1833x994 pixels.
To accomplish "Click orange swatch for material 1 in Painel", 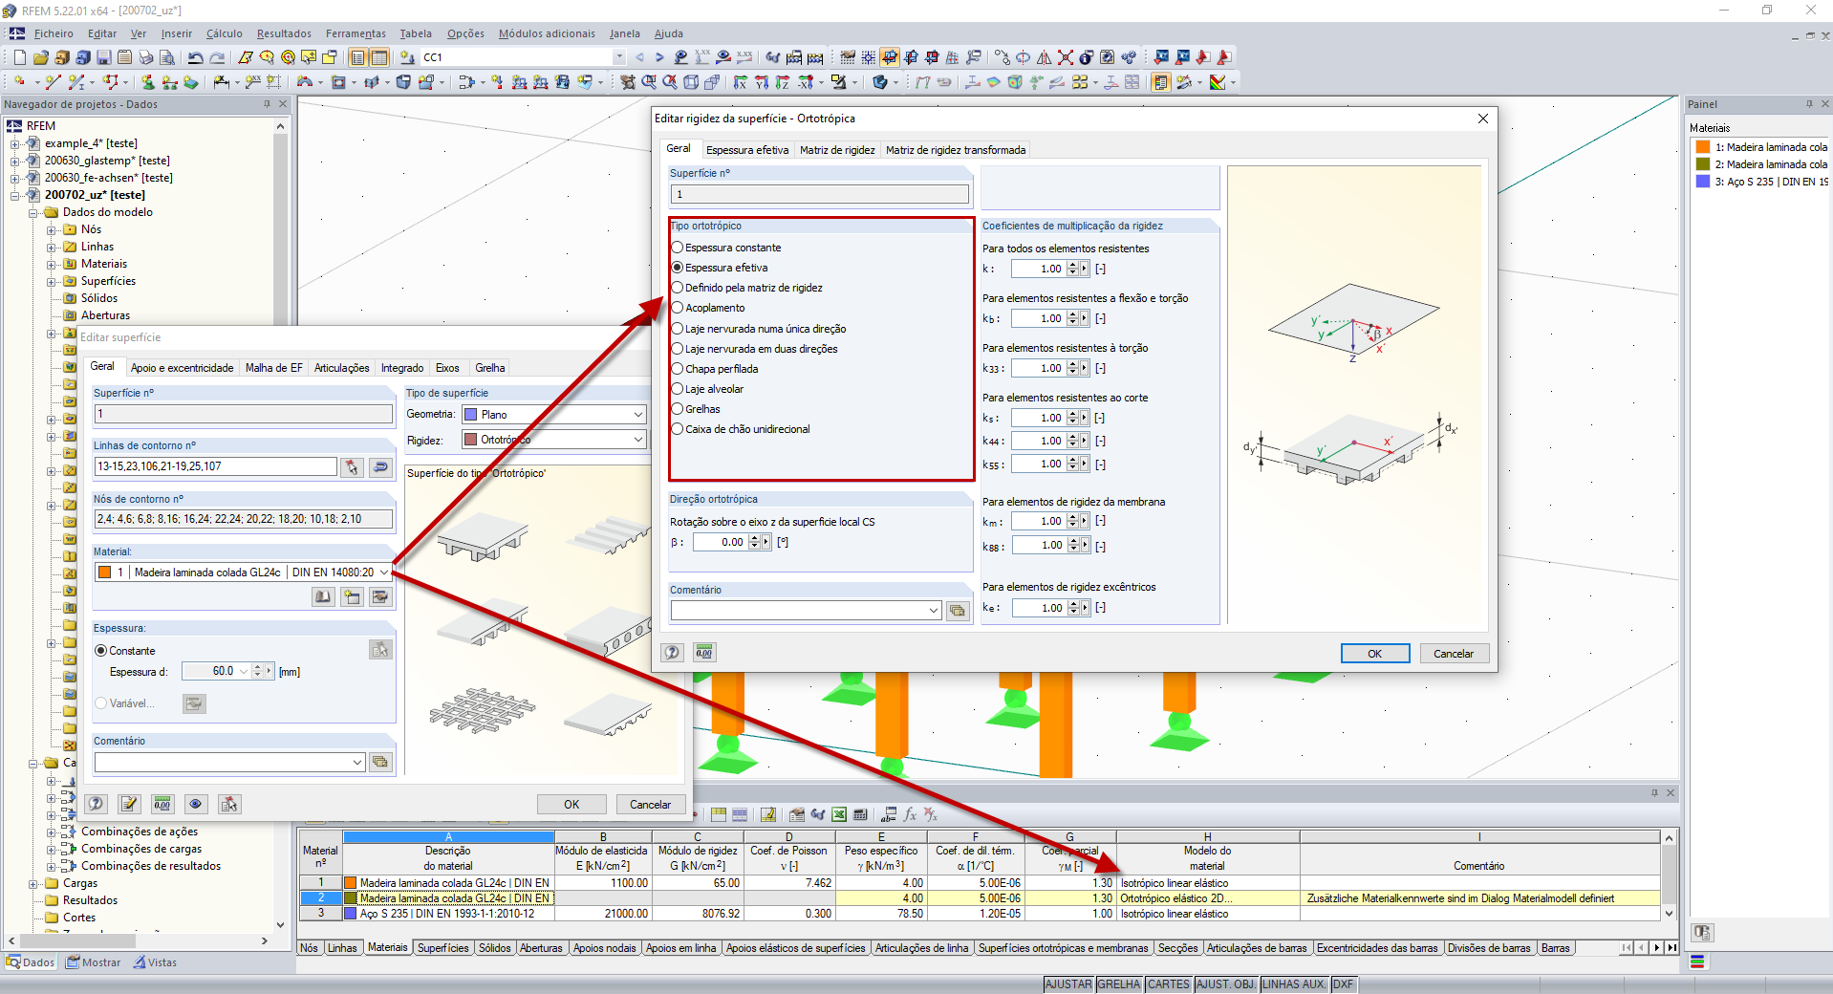I will (x=1703, y=147).
